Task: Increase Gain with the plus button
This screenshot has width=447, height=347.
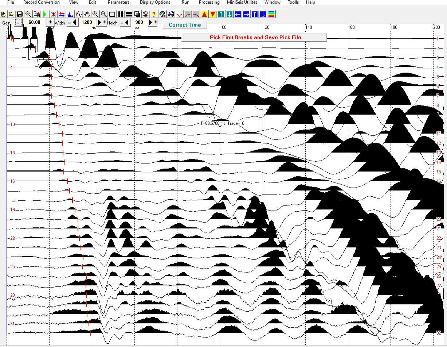Action: (x=50, y=22)
